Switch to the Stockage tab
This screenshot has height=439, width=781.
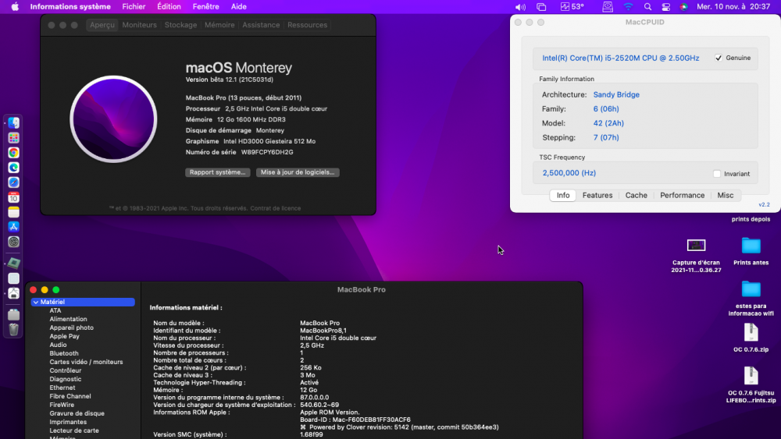point(180,25)
